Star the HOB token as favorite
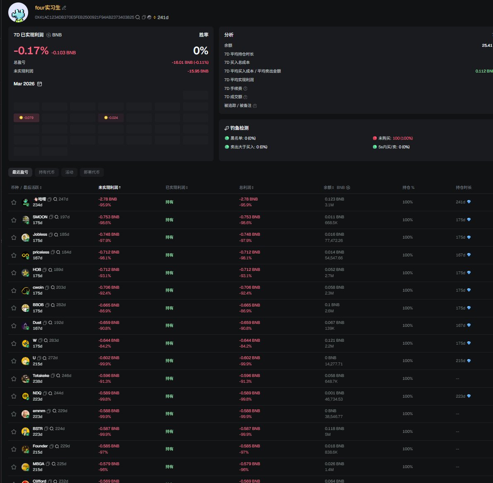 click(x=14, y=273)
